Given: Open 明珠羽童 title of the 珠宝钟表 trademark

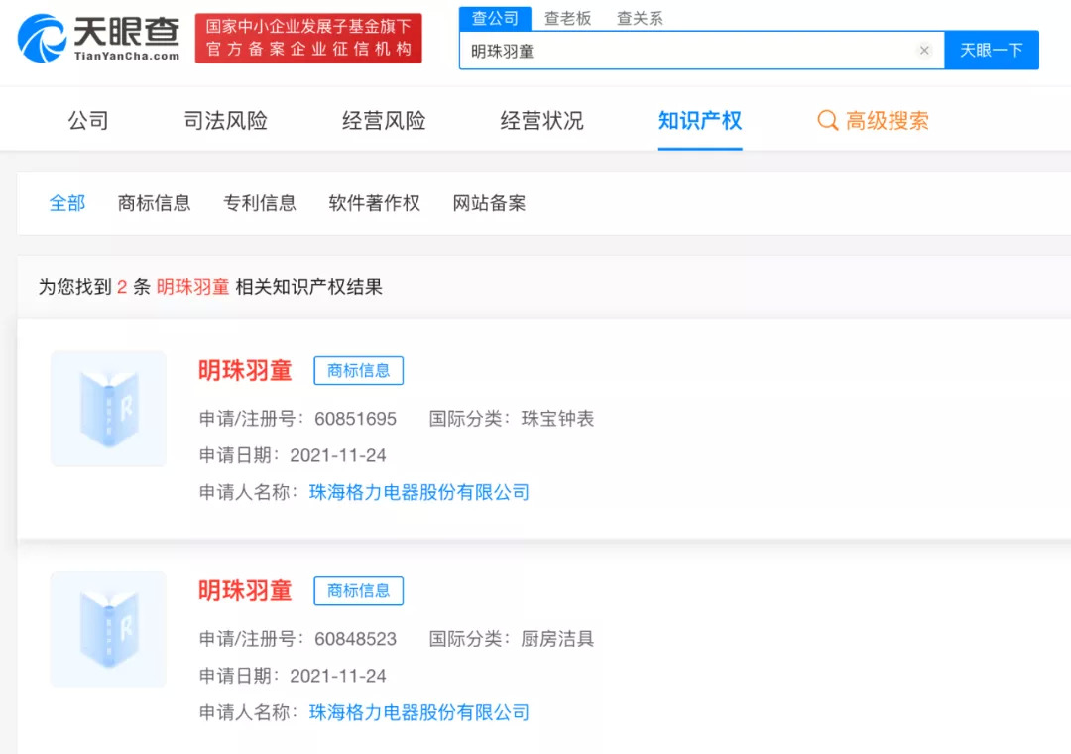Looking at the screenshot, I should click(x=245, y=370).
